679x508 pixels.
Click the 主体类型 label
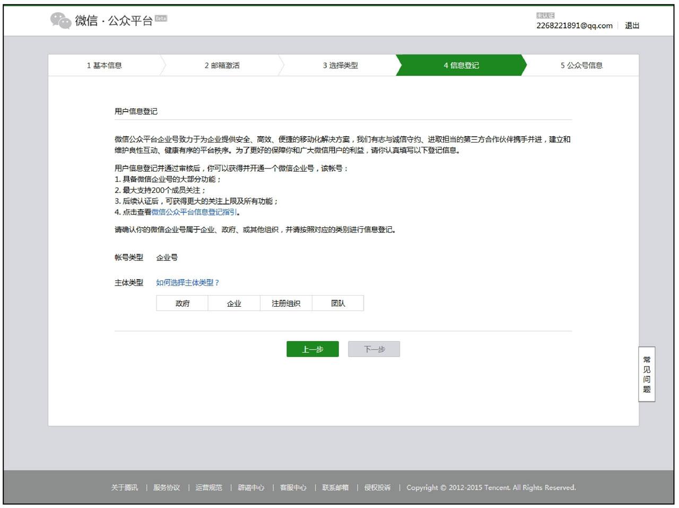[x=129, y=282]
